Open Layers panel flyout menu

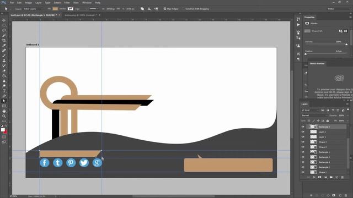(x=347, y=104)
